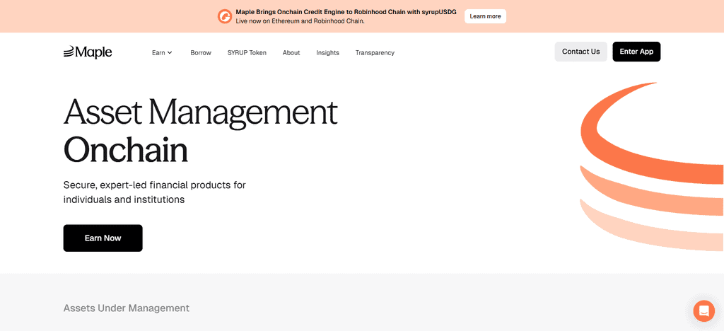This screenshot has height=331, width=724.
Task: Click the Maple logo in the header
Action: coord(88,52)
